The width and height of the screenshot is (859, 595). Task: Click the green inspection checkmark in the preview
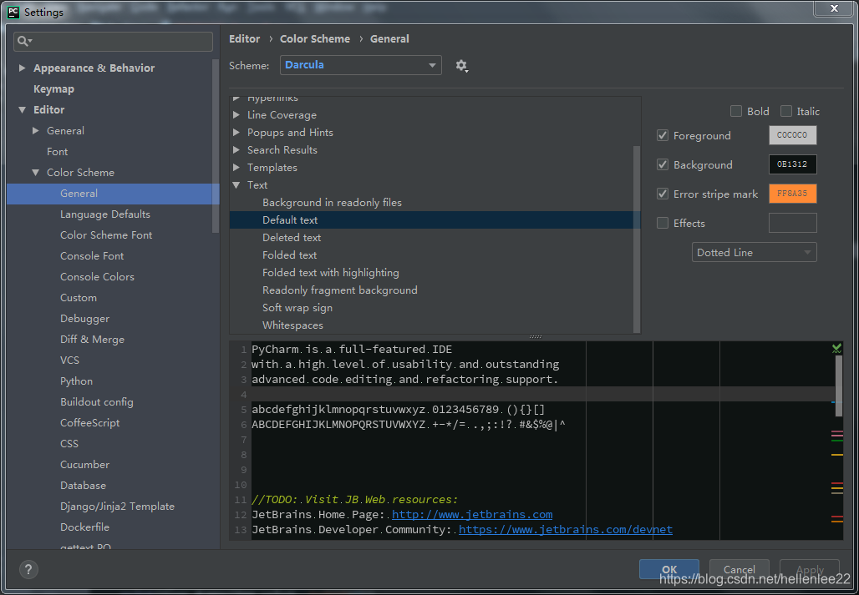836,348
